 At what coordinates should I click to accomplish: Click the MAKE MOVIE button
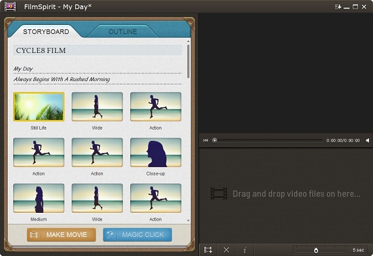pos(62,235)
